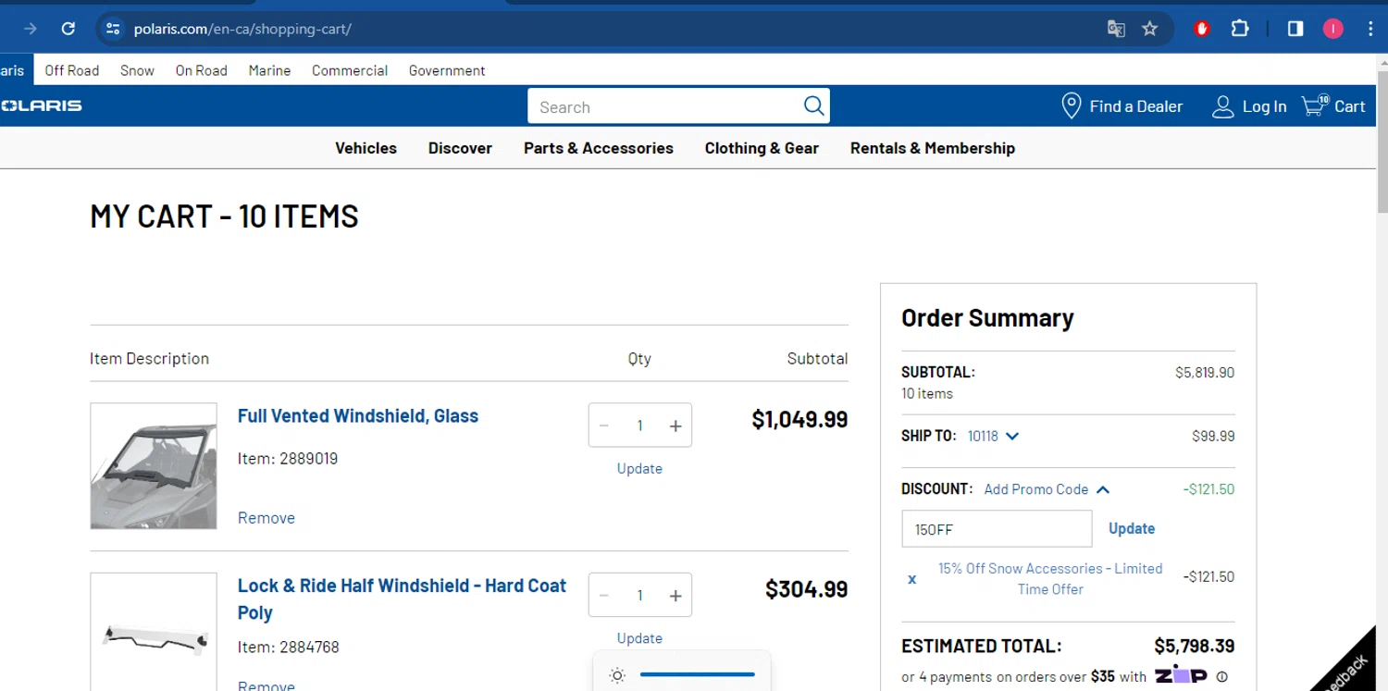This screenshot has width=1388, height=691.
Task: Open the Marine tab
Action: click(269, 70)
